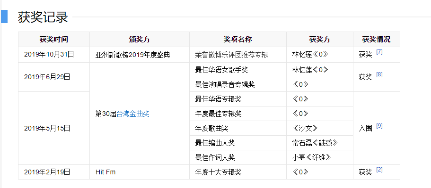
Task: Open the 台湾金曲奖 link
Action: tap(133, 114)
